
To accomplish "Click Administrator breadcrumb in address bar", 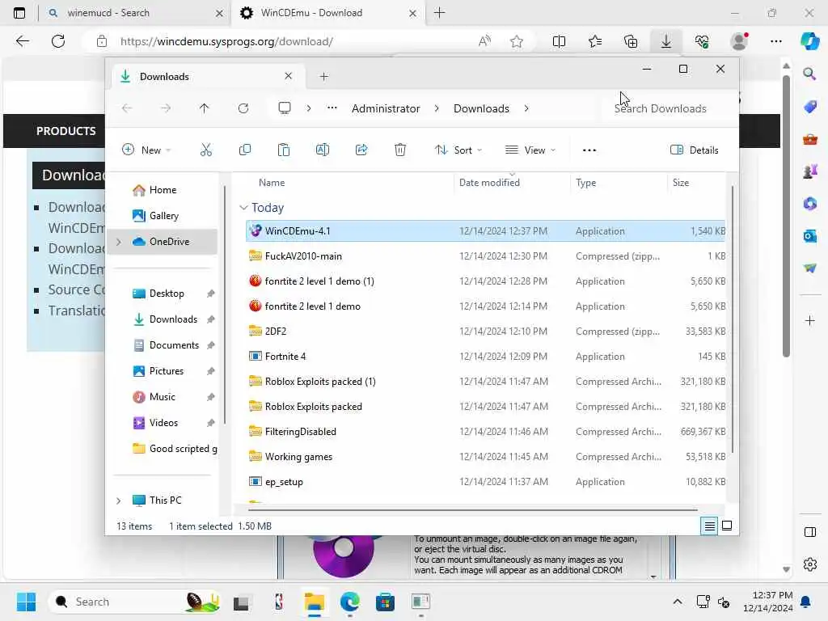I will (386, 108).
